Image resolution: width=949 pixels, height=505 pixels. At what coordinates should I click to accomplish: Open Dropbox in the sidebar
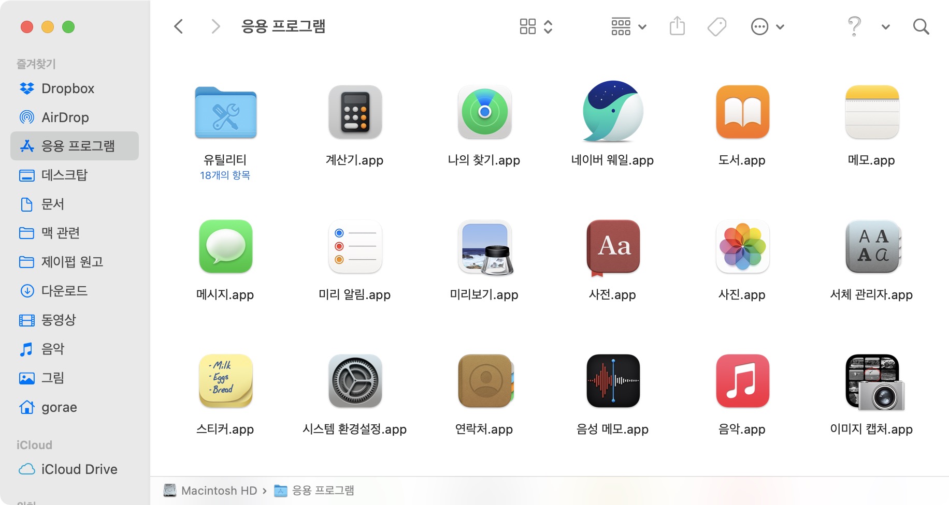(x=75, y=88)
